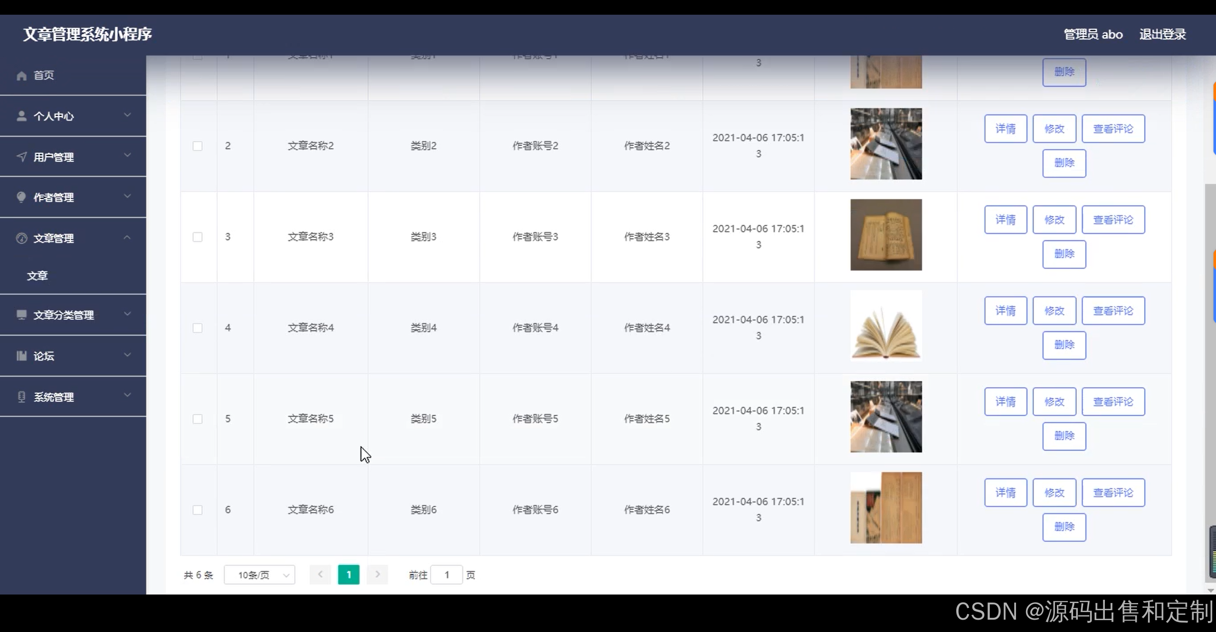Screen dimensions: 1216x632
Task: Click 删除 for 文章名称2
Action: click(x=1064, y=163)
